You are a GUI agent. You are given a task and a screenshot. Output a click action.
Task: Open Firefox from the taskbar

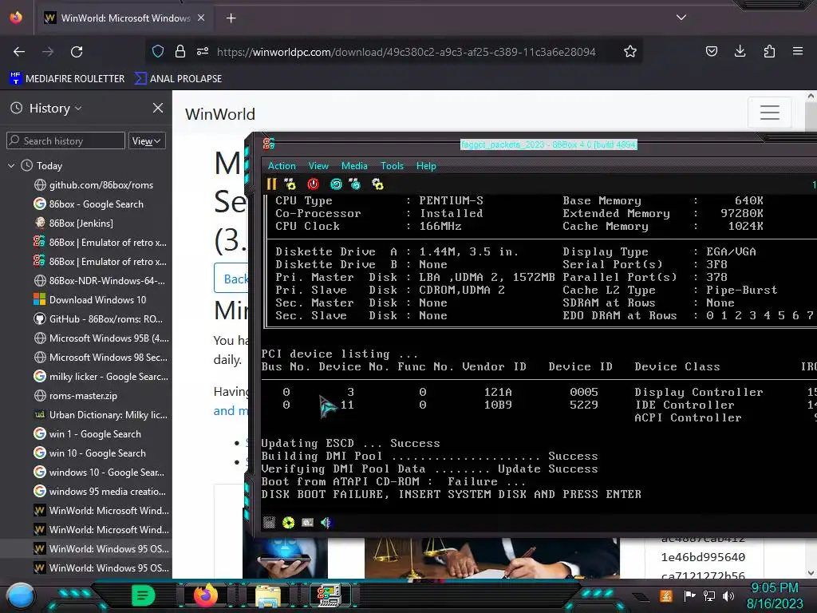click(x=206, y=595)
